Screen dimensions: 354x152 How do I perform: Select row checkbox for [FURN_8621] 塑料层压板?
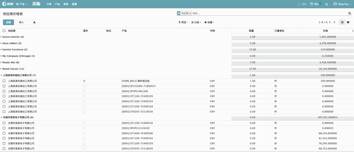coord(4,81)
